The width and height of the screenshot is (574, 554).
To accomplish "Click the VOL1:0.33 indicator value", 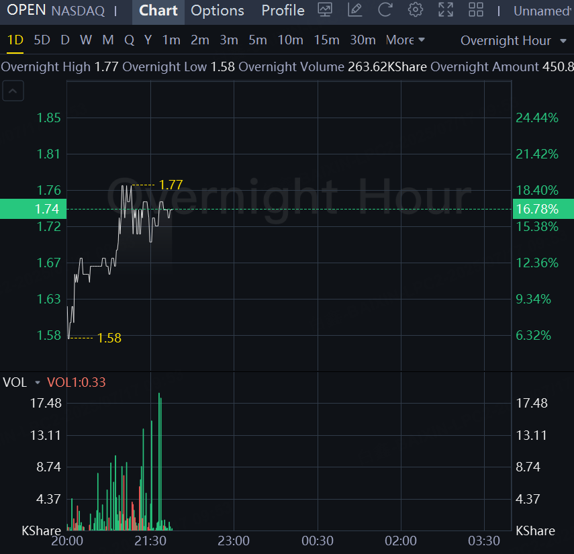I will (x=76, y=382).
